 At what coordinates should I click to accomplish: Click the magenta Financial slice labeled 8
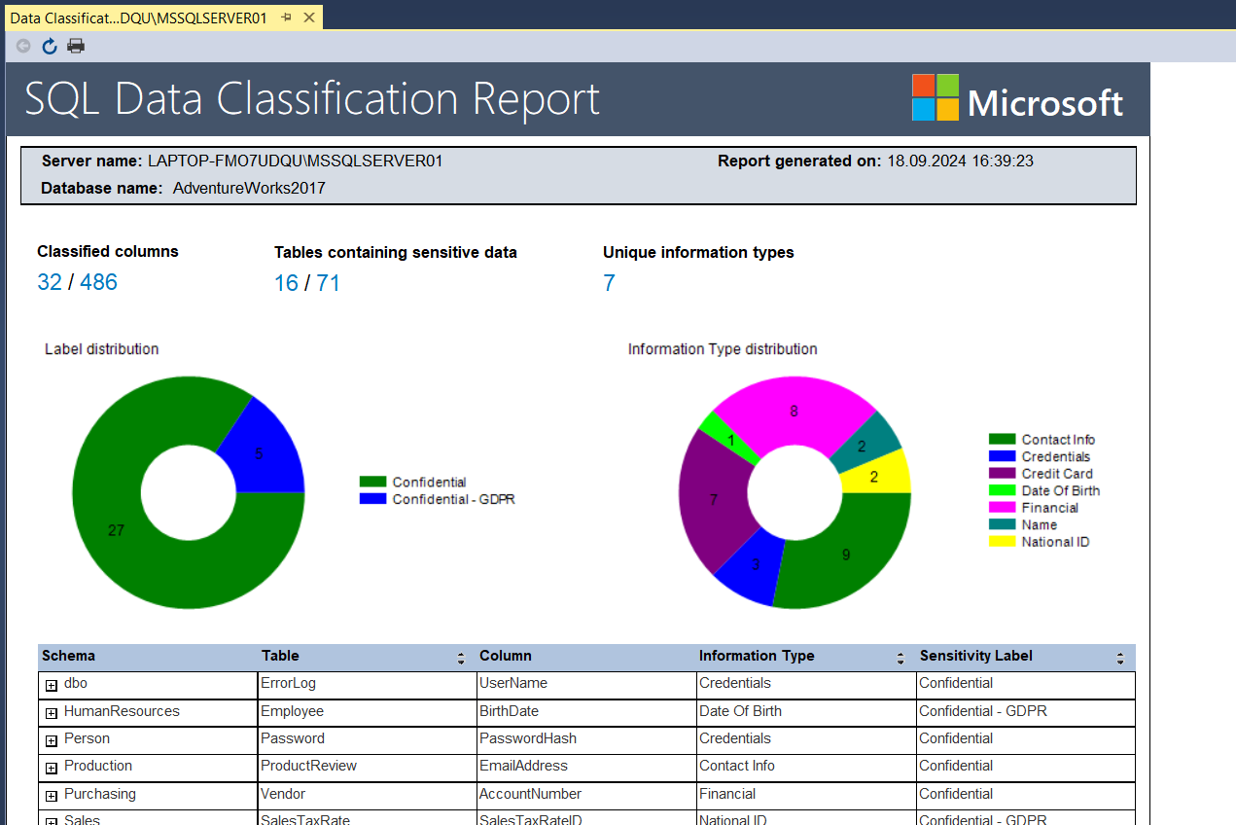pyautogui.click(x=794, y=413)
